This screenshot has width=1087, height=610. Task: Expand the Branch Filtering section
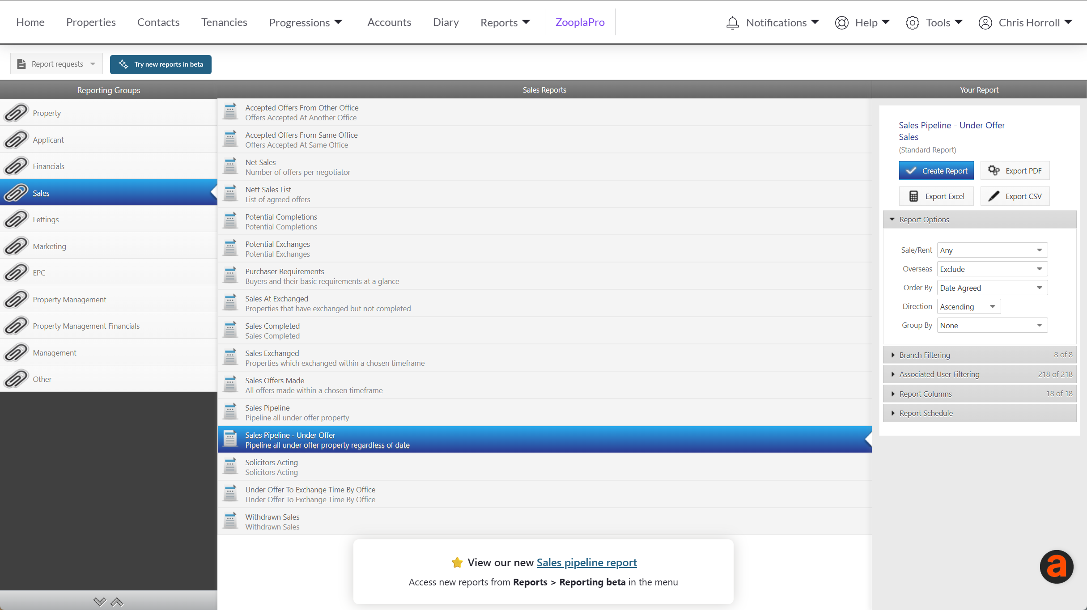pos(980,355)
